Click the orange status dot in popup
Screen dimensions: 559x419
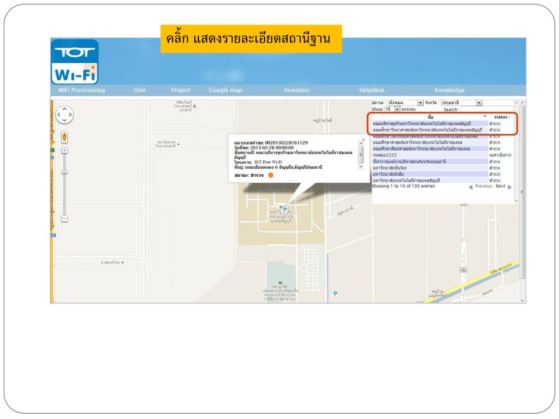(x=271, y=175)
